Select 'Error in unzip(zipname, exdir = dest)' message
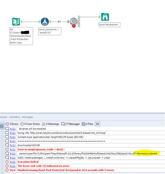Viewport: 165px width, 174px height. (41, 149)
